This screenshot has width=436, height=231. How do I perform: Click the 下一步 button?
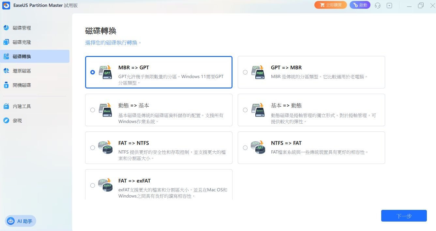click(x=404, y=216)
